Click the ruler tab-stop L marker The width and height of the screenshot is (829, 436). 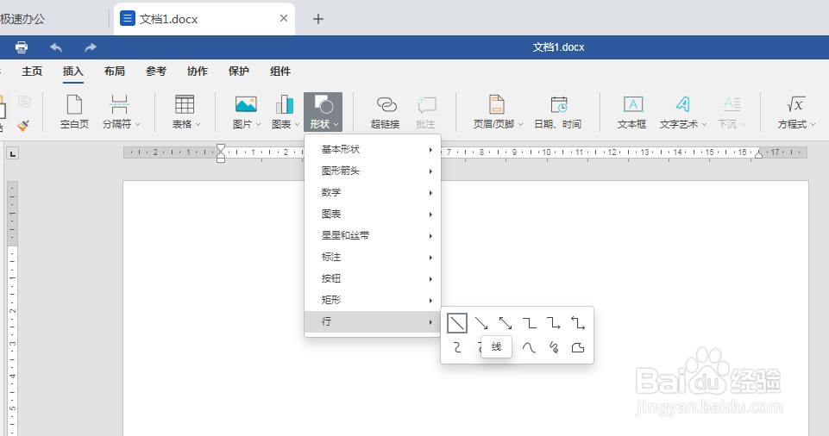[x=12, y=153]
